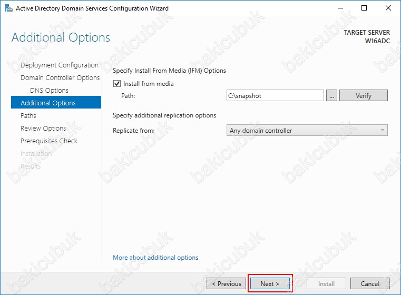The height and width of the screenshot is (295, 401).
Task: Click Next to continue the wizard
Action: point(270,283)
